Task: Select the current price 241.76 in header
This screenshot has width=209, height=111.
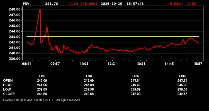Action: 52,4
